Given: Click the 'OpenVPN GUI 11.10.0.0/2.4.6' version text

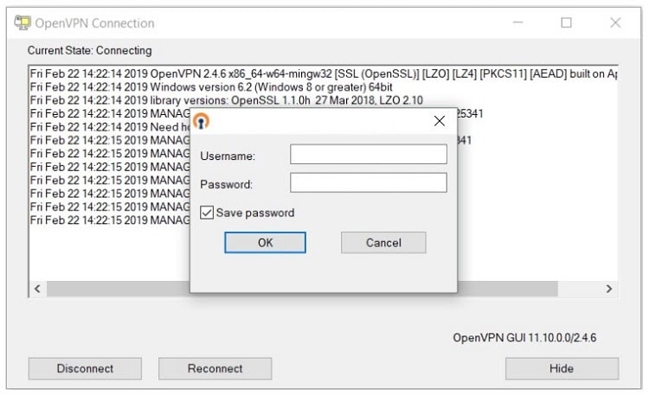Looking at the screenshot, I should [524, 338].
